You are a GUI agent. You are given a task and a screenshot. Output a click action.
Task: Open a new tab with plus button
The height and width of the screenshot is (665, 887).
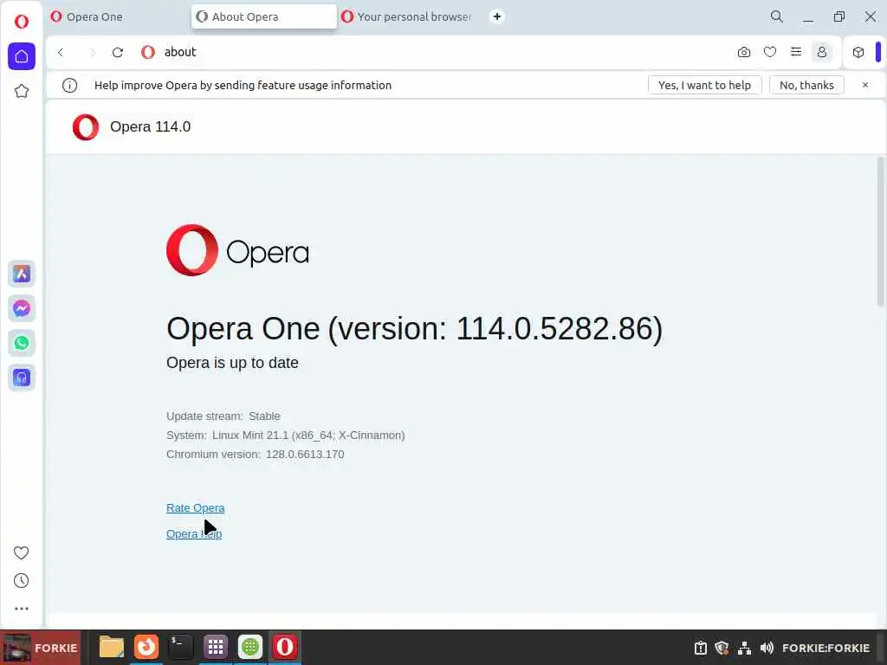click(496, 16)
